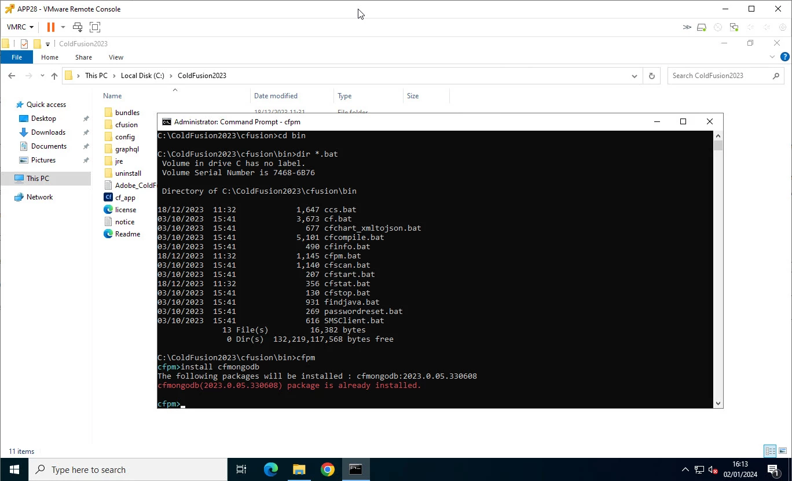Click the New folder quick access icon

tap(37, 44)
